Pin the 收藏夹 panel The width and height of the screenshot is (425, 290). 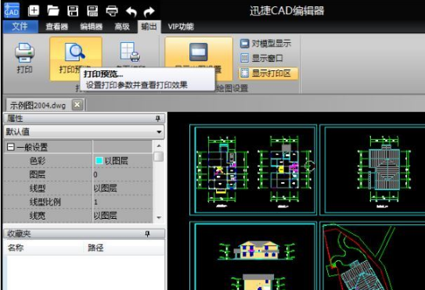(147, 234)
